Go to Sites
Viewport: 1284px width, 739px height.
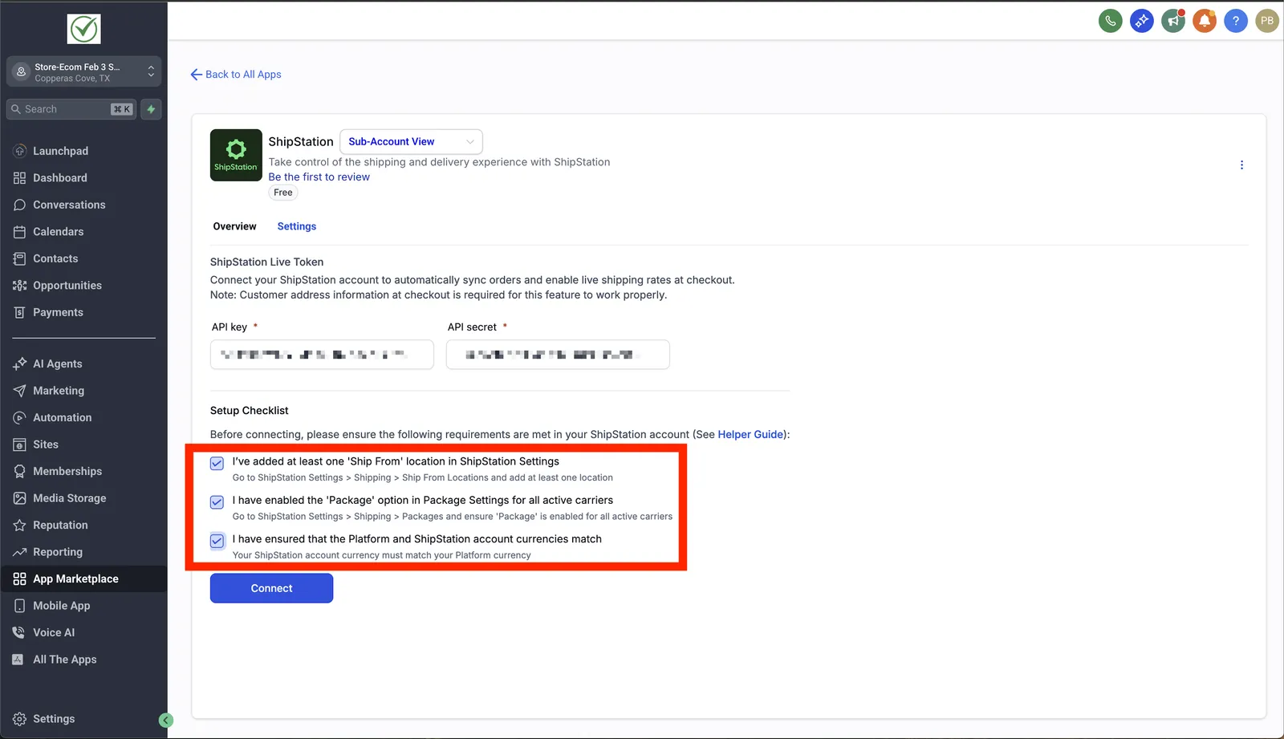pos(83,445)
